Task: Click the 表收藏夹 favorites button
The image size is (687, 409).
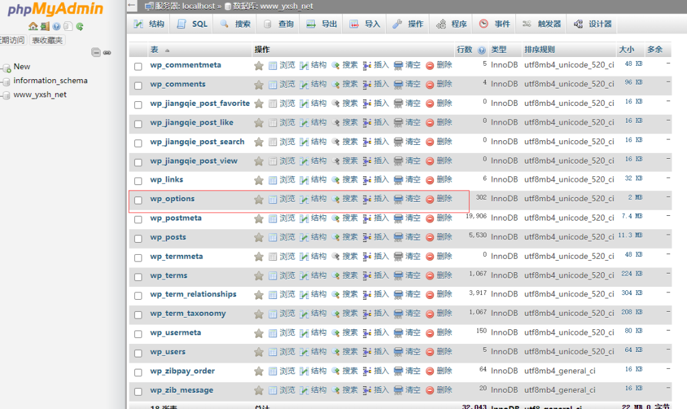Action: point(47,40)
